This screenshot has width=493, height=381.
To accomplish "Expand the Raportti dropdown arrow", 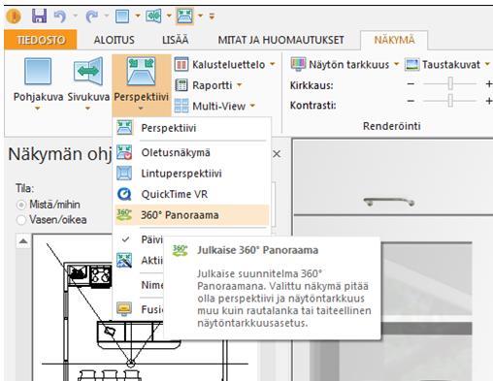I will point(240,85).
